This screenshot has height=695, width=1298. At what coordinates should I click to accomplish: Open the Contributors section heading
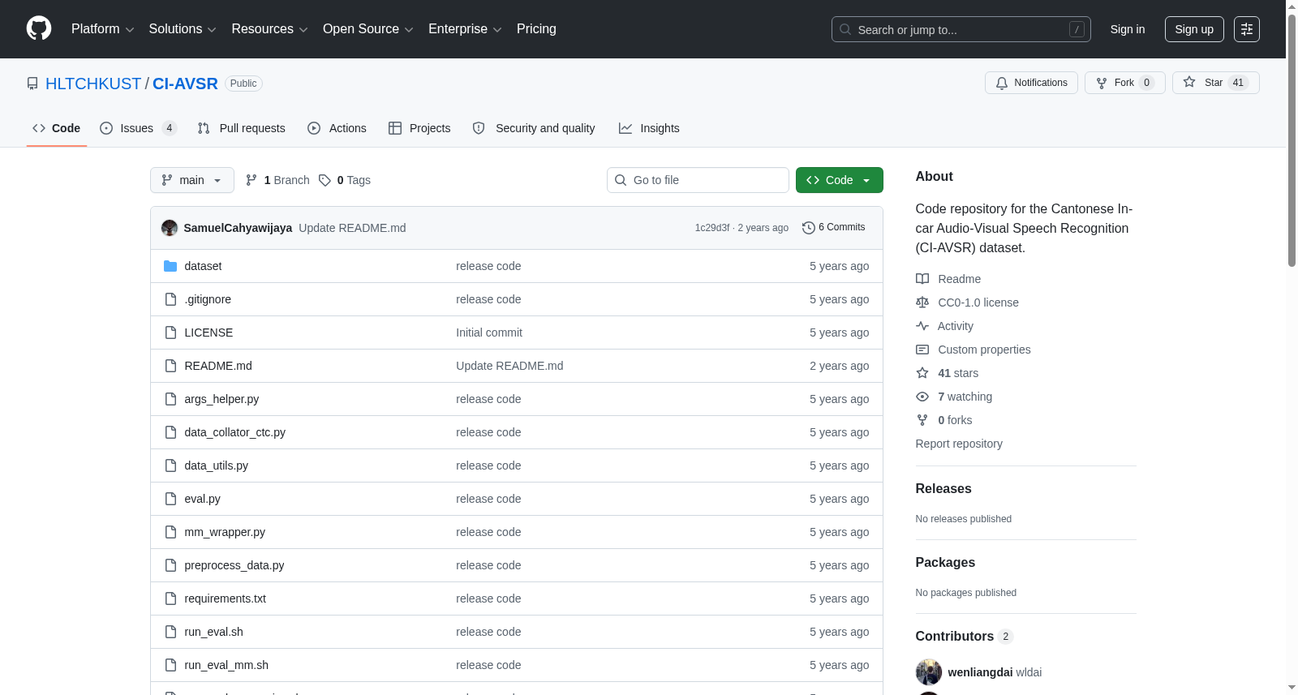(965, 636)
